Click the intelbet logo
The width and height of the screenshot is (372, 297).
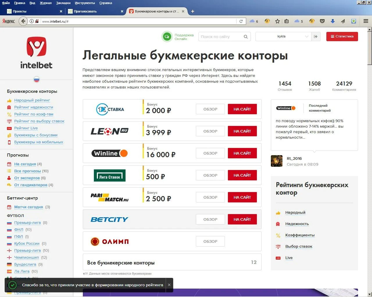coord(36,53)
